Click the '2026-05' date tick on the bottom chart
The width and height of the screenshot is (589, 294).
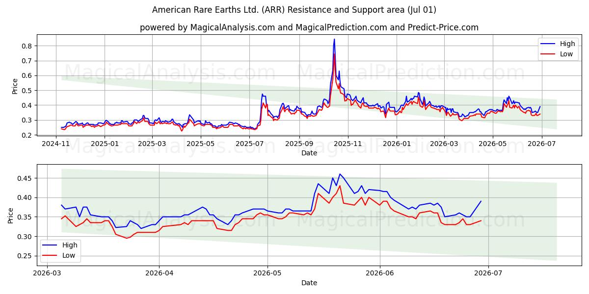(268, 274)
